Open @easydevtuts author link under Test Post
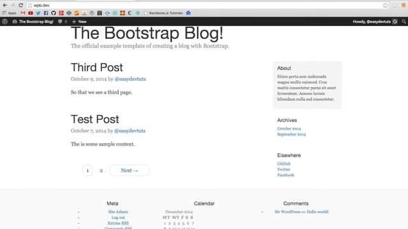 click(x=130, y=131)
